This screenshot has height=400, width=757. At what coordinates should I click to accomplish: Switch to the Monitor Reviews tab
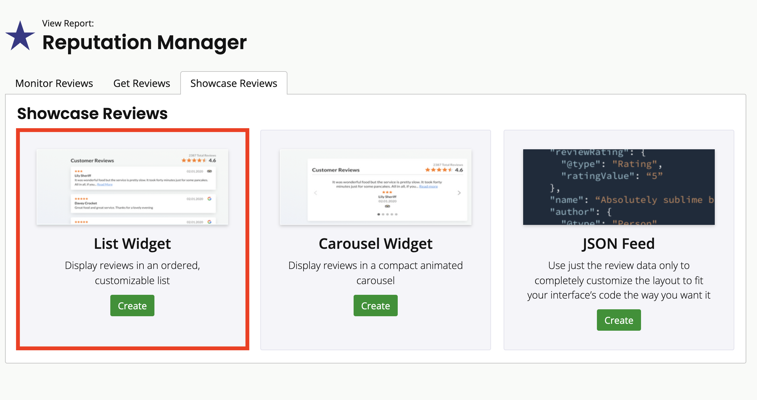click(x=54, y=83)
